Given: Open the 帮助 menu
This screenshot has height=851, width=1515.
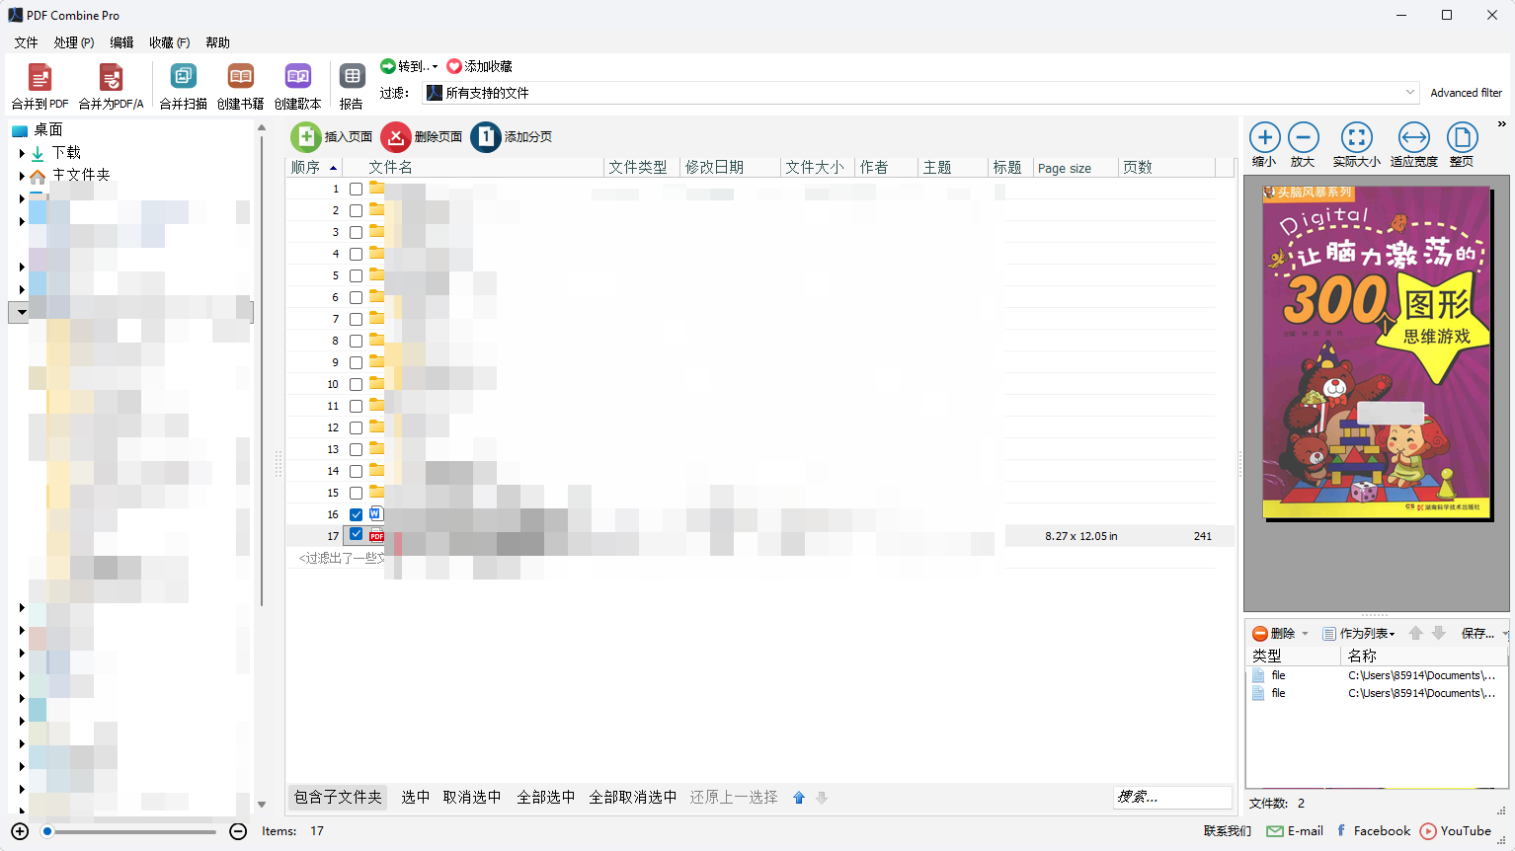Looking at the screenshot, I should (x=217, y=42).
